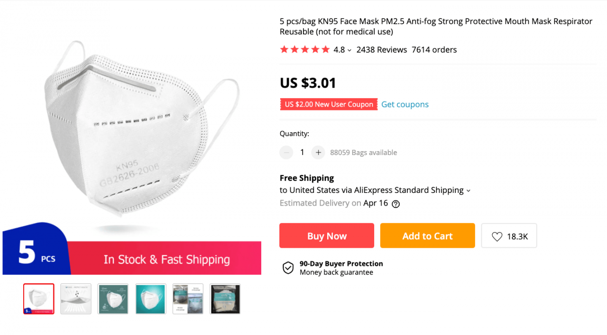The image size is (607, 335).
Task: Open the Get coupons link
Action: (405, 104)
